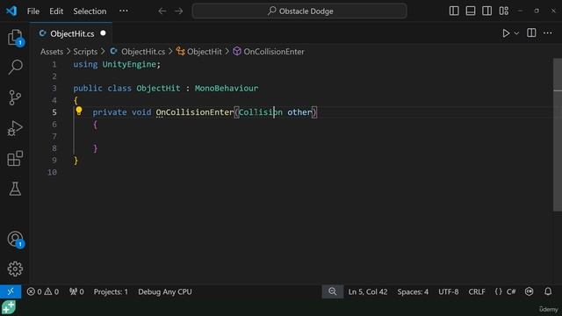
Task: Open the Selection menu
Action: point(90,11)
